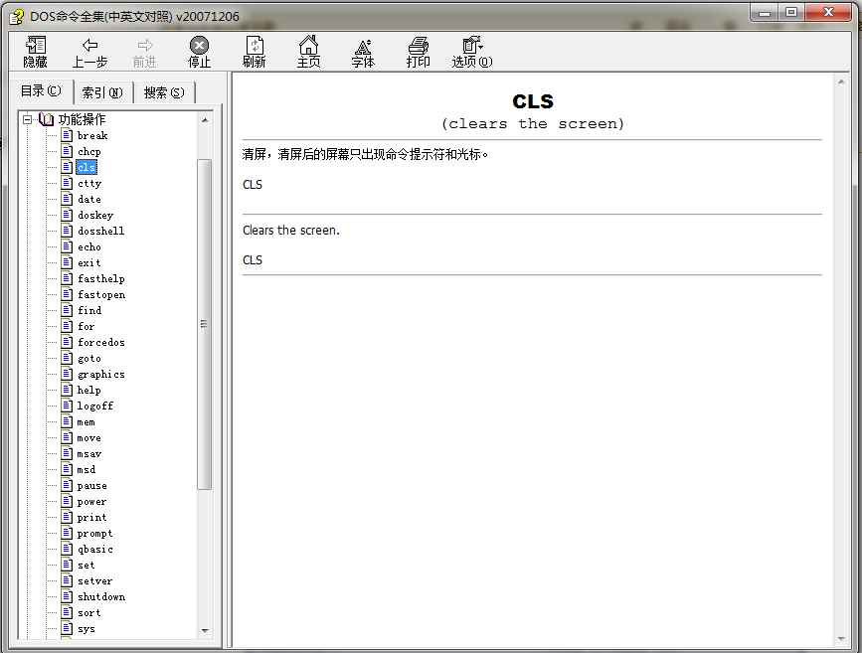Open the sys topic
This screenshot has width=862, height=653.
click(x=86, y=629)
